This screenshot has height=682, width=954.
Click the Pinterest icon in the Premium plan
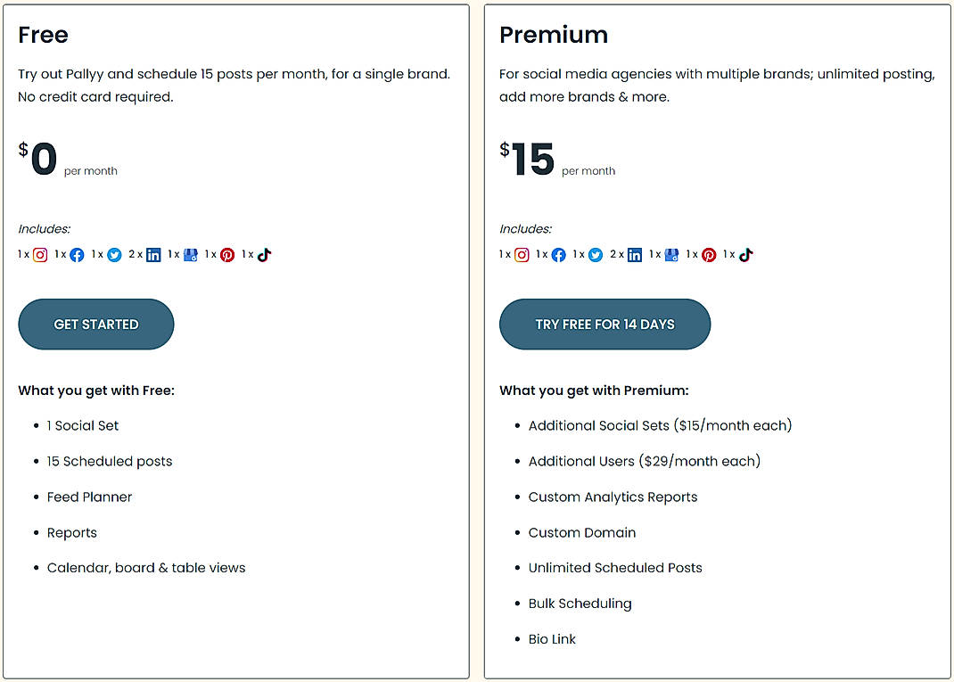coord(709,255)
